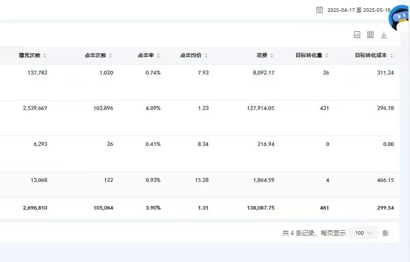Select conversion cost 466.15
Image resolution: width=410 pixels, height=262 pixels.
(x=385, y=180)
